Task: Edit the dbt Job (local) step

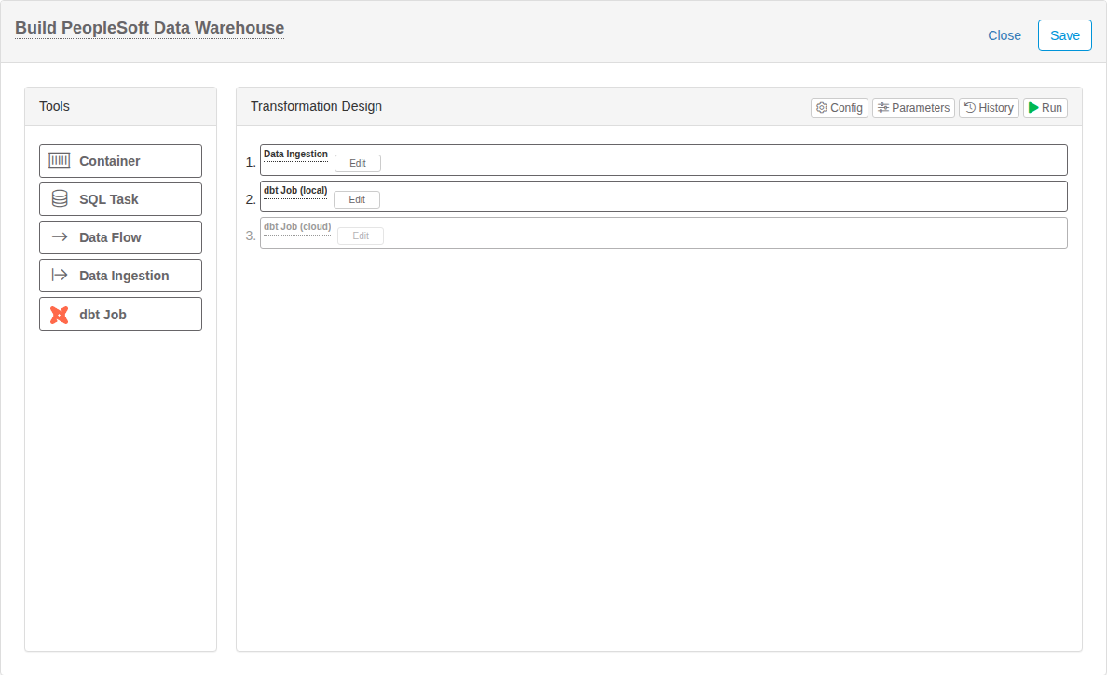Action: pyautogui.click(x=357, y=199)
